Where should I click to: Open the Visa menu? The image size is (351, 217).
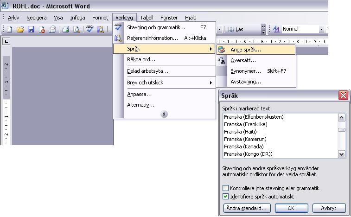point(58,18)
